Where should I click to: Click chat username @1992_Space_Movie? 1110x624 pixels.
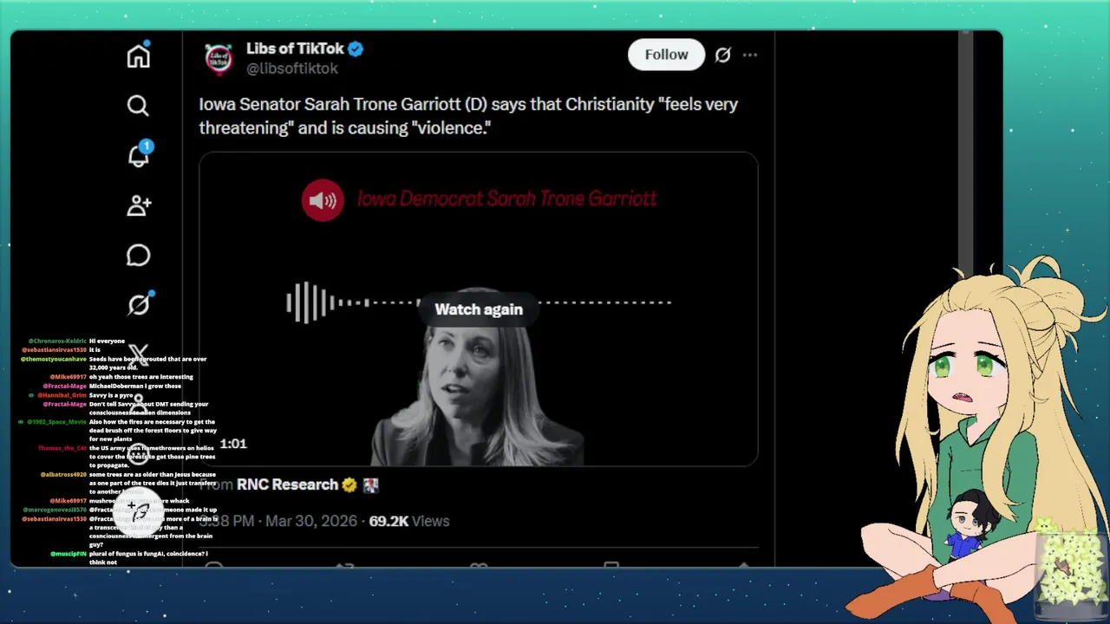[x=56, y=422]
